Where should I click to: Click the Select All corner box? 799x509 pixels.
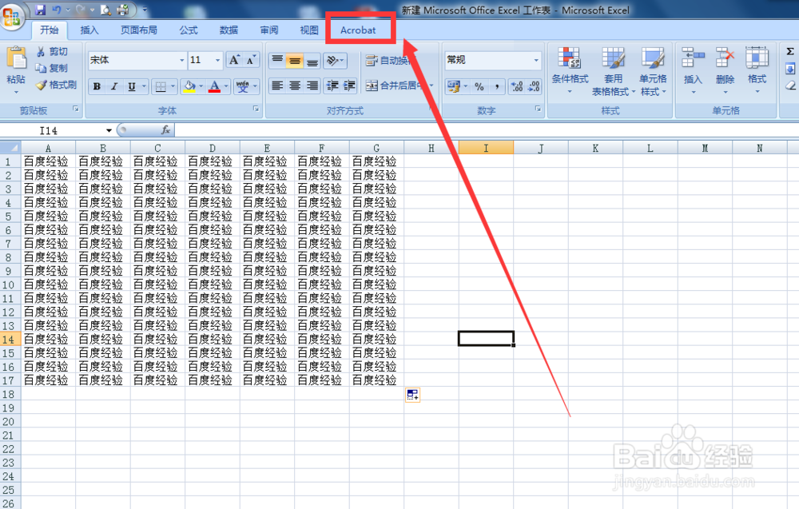10,148
